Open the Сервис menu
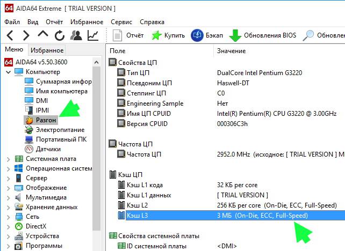This screenshot has width=345, height=251. tap(121, 22)
